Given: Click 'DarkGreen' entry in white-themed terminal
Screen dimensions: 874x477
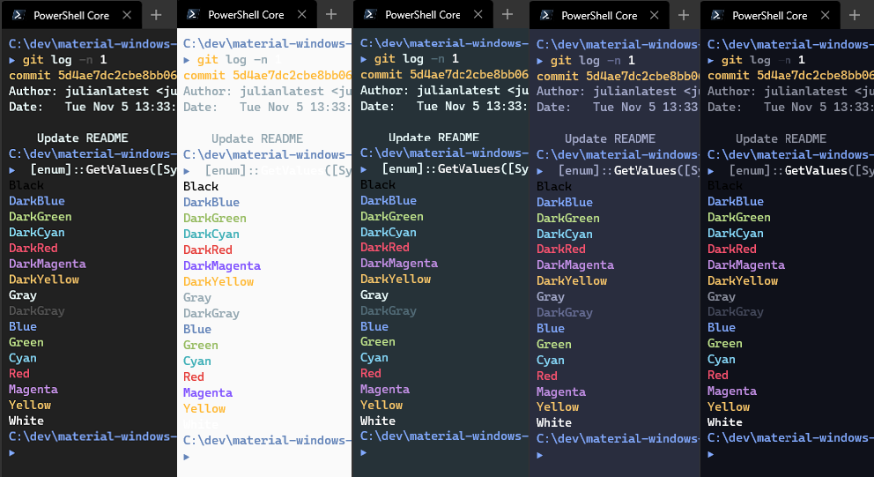Looking at the screenshot, I should pos(215,218).
